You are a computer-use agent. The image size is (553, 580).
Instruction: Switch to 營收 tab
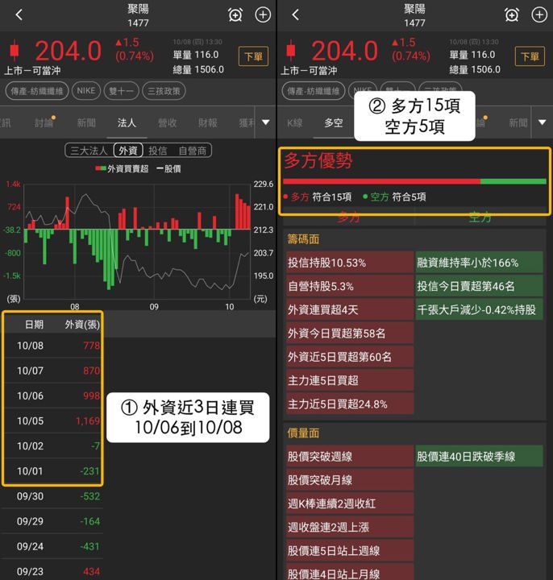click(x=168, y=122)
